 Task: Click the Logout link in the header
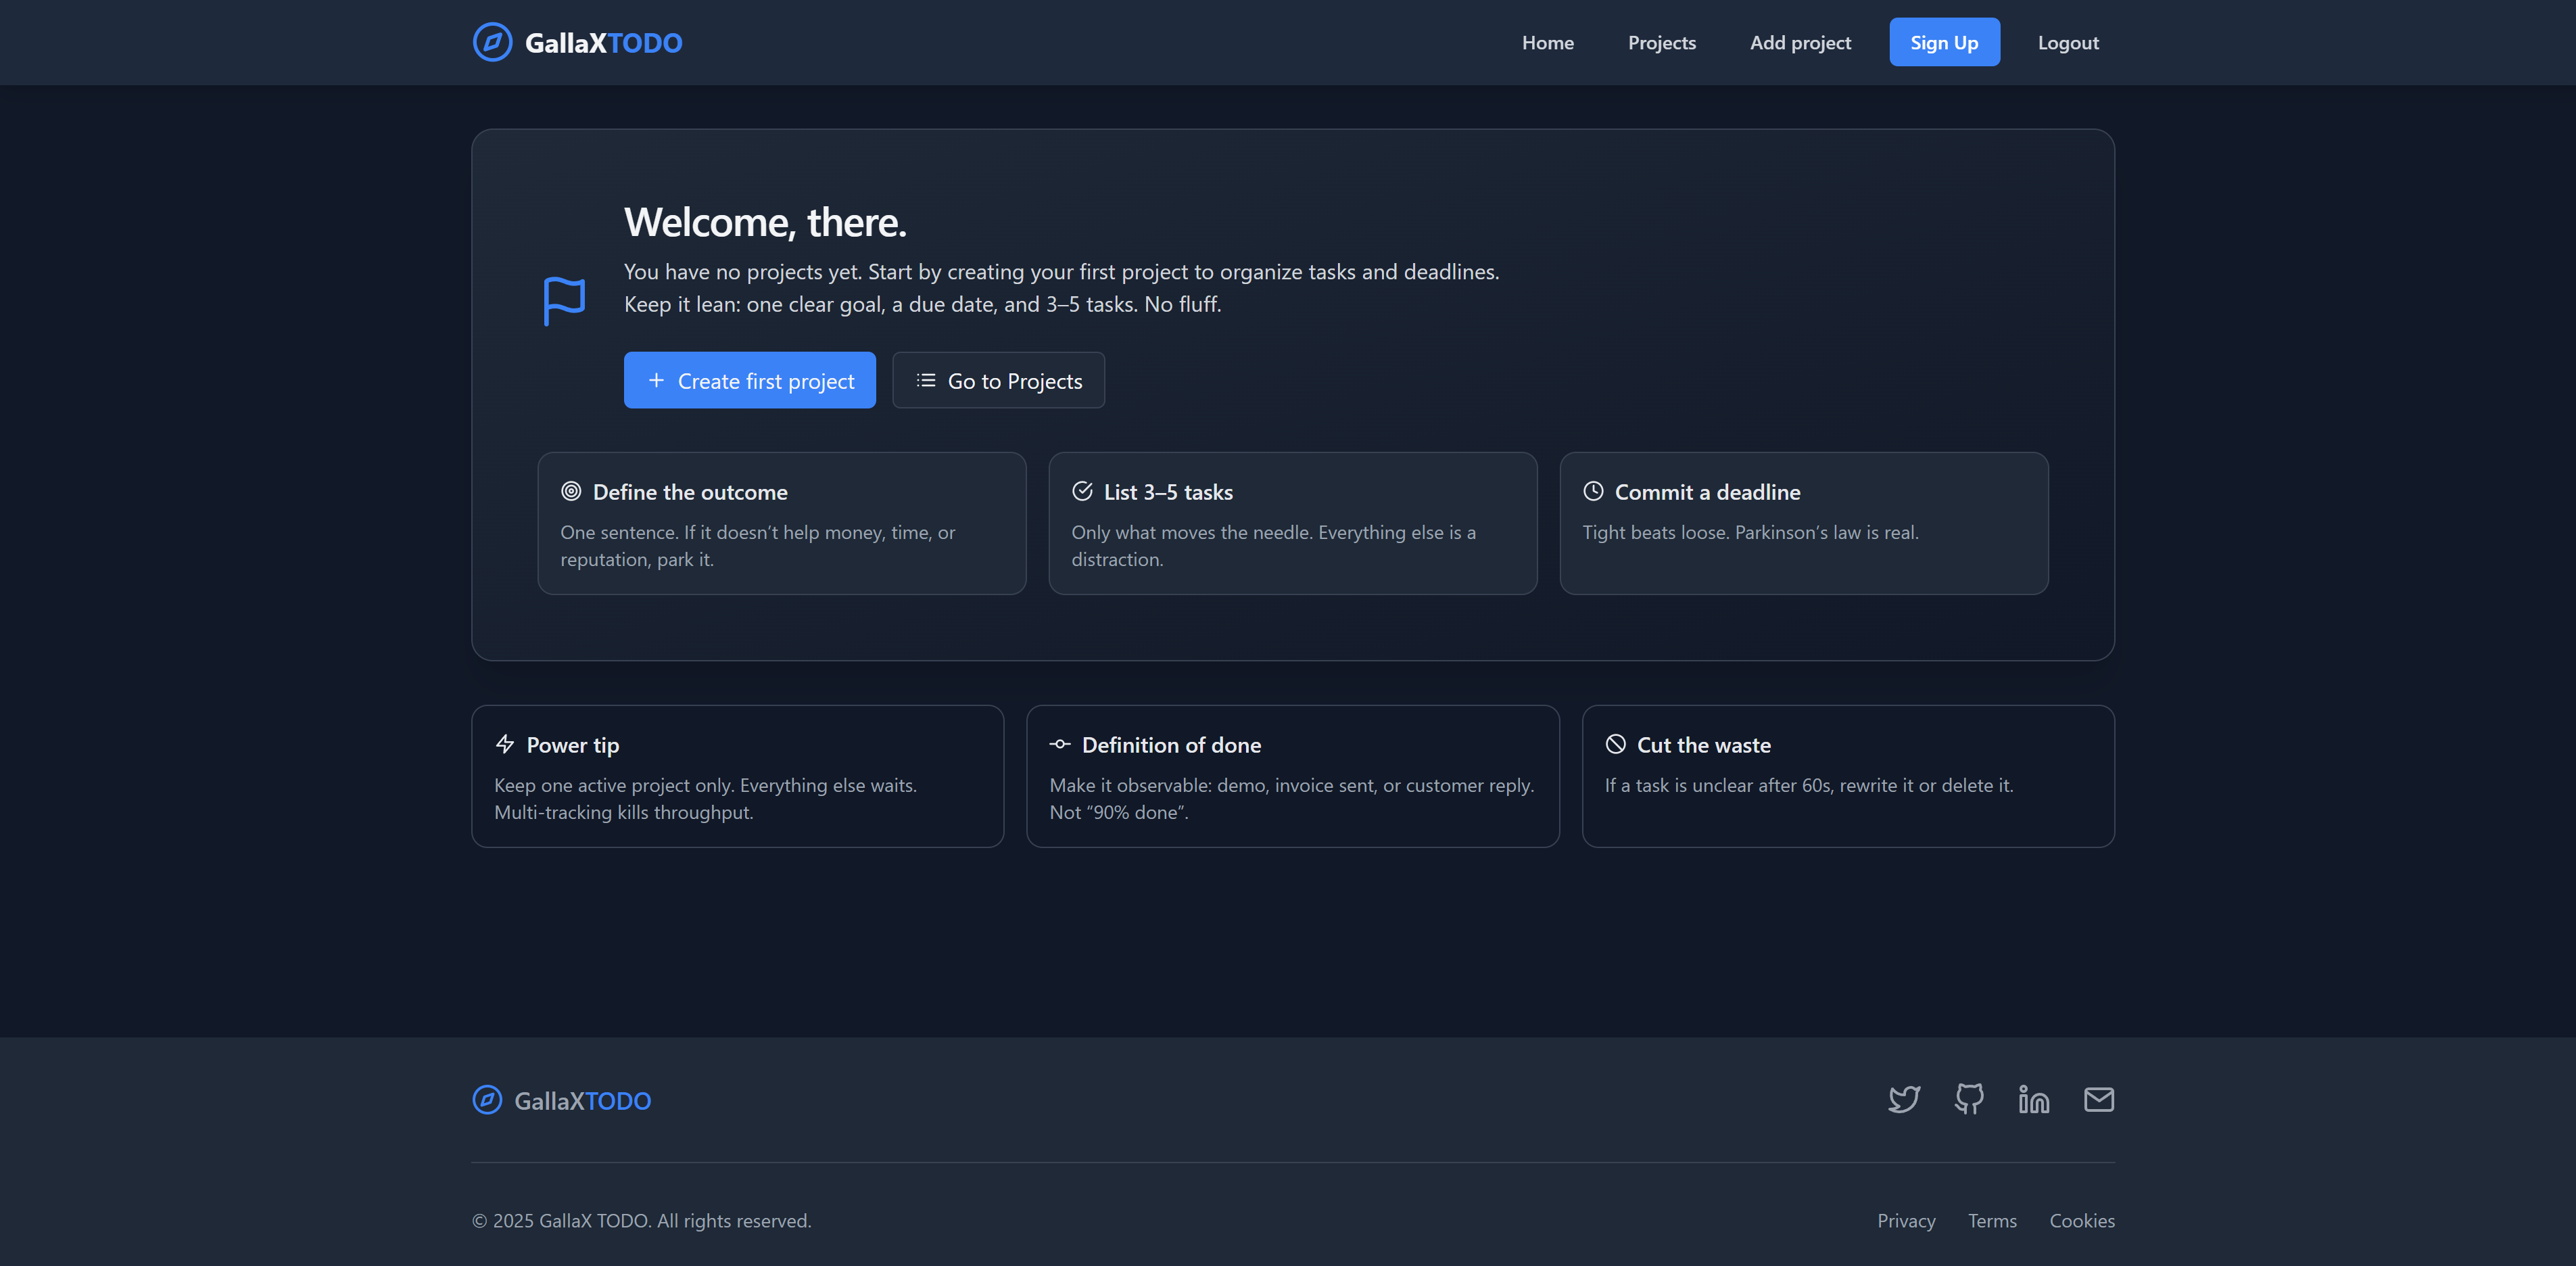(2068, 43)
